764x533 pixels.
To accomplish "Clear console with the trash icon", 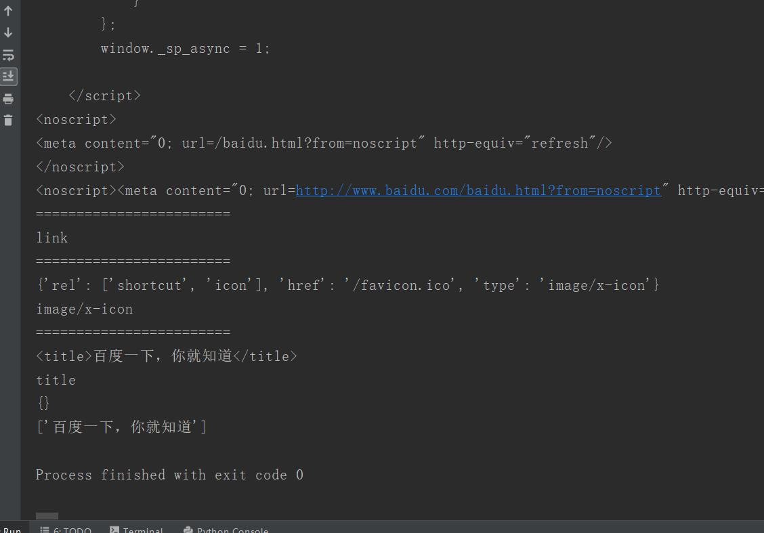I will 8,121.
